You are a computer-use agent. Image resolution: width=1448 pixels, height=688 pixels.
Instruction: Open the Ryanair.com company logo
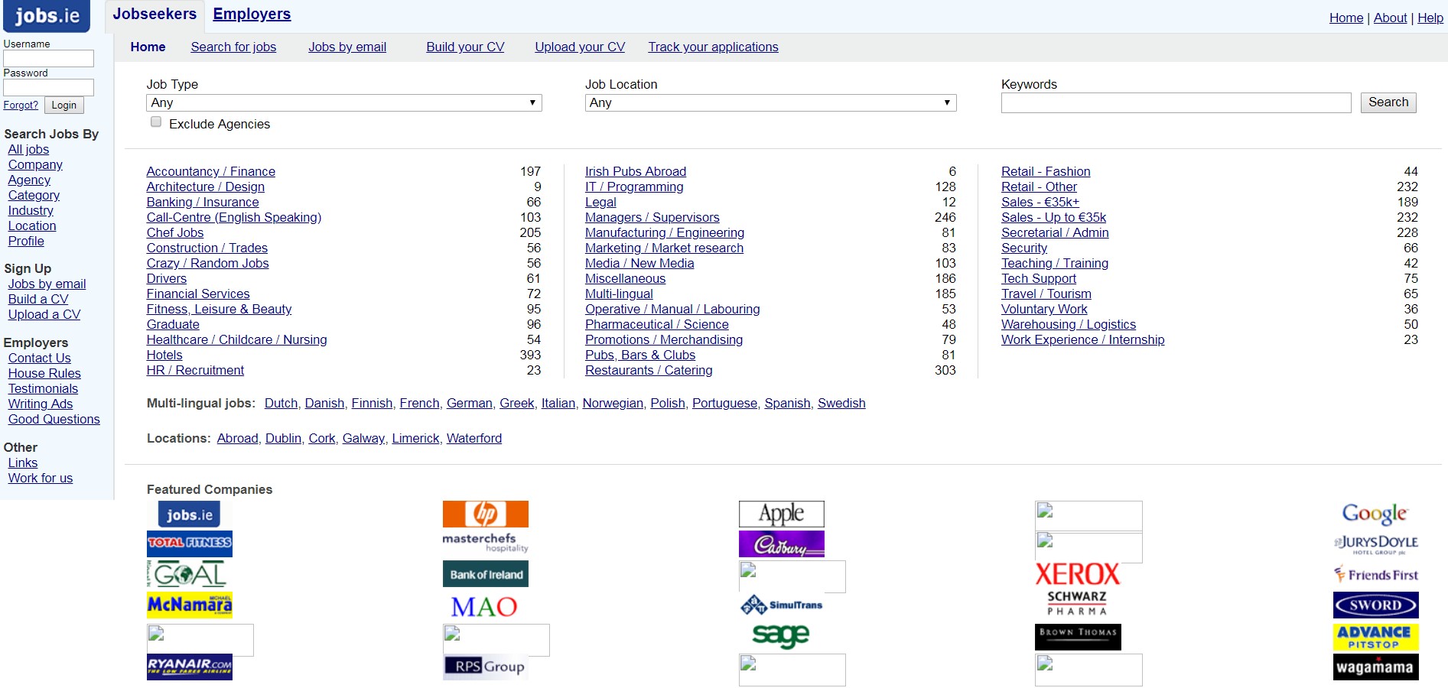[190, 667]
